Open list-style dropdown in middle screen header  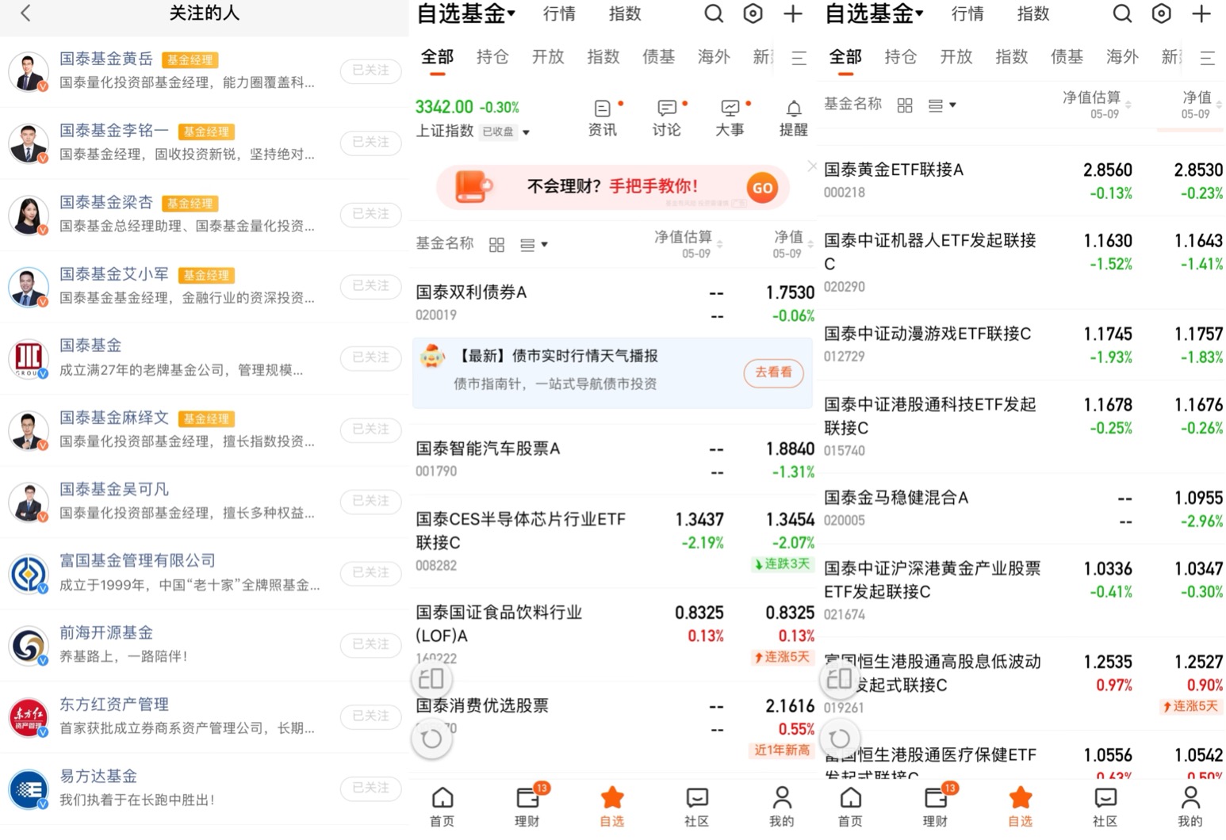[534, 245]
